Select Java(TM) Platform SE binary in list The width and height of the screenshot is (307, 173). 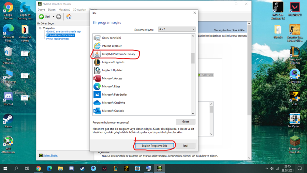pyautogui.click(x=118, y=54)
